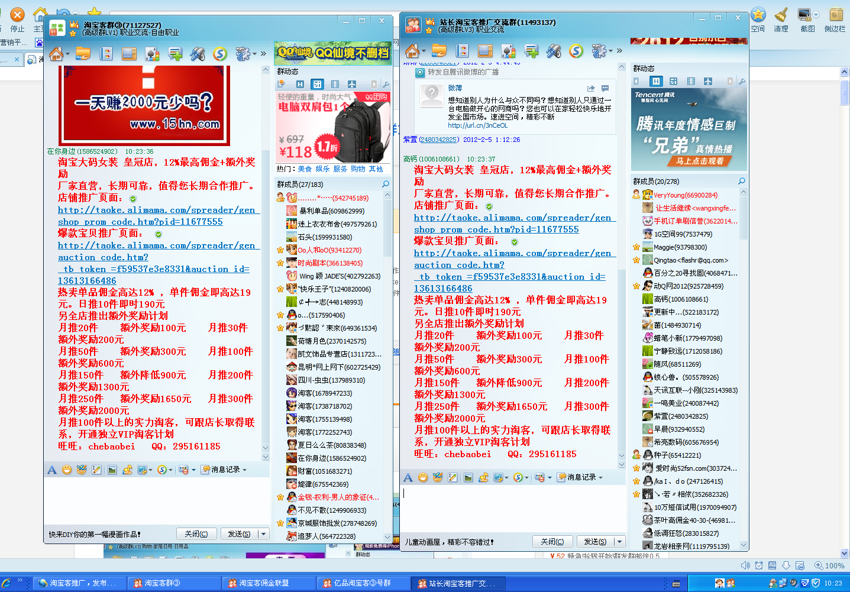Click message input field in 站长淘宝客推广交流群 window

click(514, 509)
